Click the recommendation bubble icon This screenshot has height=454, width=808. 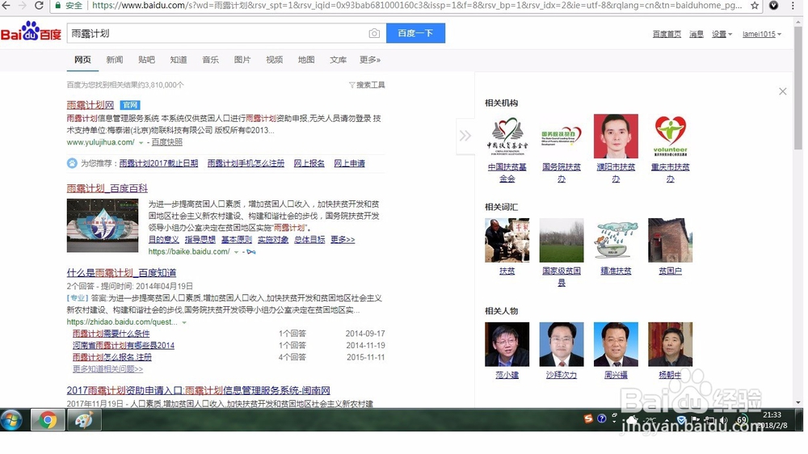[x=72, y=163]
